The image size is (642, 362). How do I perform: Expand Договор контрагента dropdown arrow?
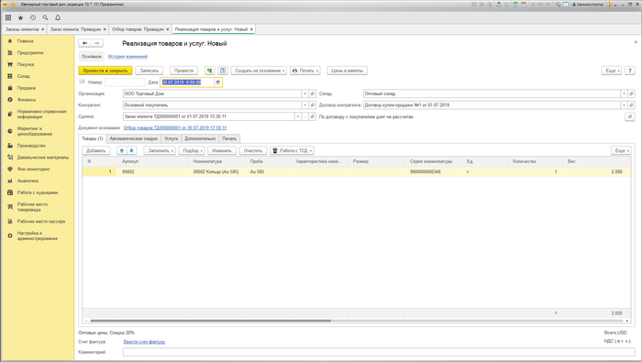point(624,105)
